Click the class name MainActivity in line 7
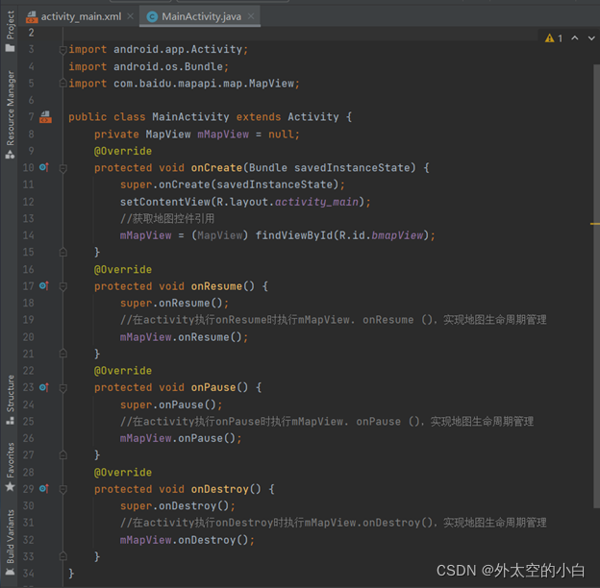 190,117
